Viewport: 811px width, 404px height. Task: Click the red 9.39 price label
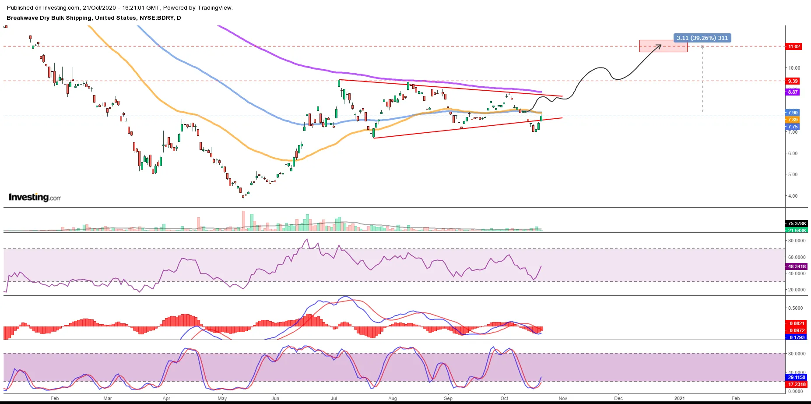click(x=793, y=81)
